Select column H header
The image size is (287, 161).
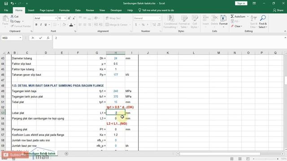click(x=116, y=53)
